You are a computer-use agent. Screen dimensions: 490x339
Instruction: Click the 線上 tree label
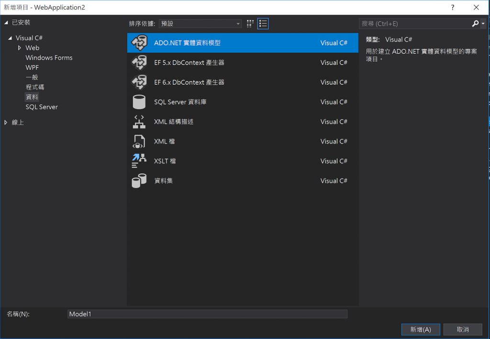tap(18, 123)
